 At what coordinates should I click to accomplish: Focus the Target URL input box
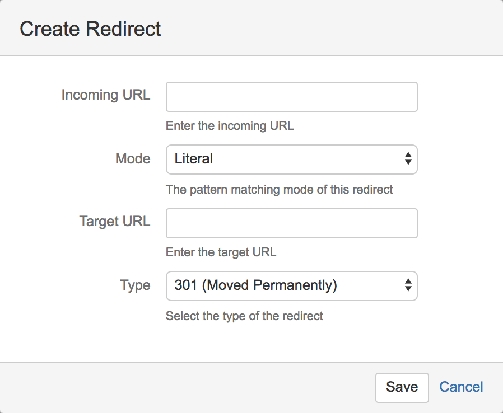click(x=291, y=223)
